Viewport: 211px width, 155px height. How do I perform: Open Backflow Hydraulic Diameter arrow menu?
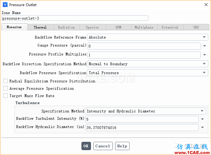pyautogui.click(x=202, y=127)
